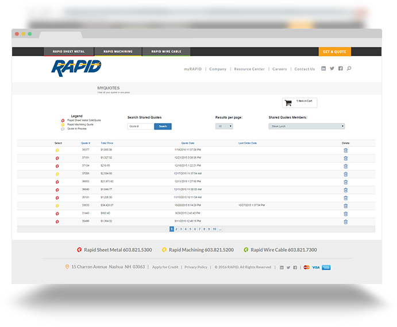Click the active browser tab

[61, 34]
